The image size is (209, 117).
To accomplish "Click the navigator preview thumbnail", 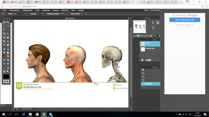I will pos(139,27).
